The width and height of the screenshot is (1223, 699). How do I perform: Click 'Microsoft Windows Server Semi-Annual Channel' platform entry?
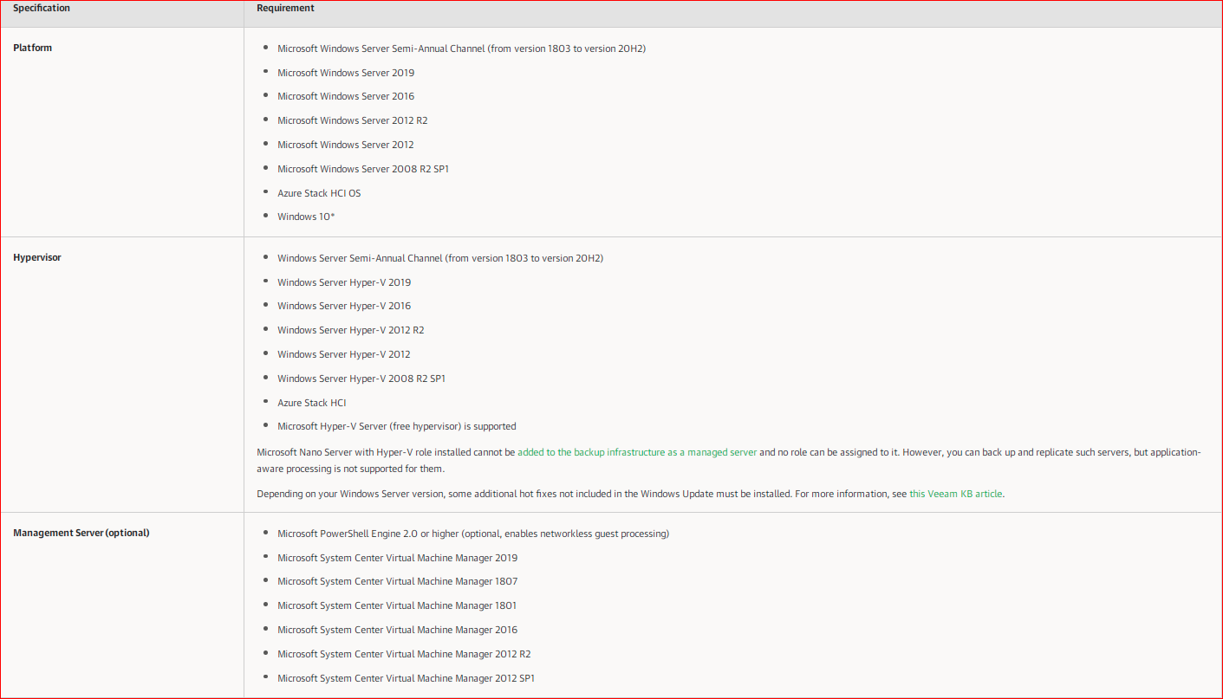(461, 49)
